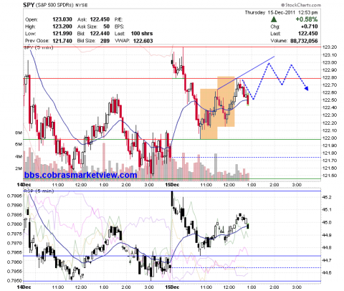Click the 0.7895 ratio axis label

tap(15, 196)
